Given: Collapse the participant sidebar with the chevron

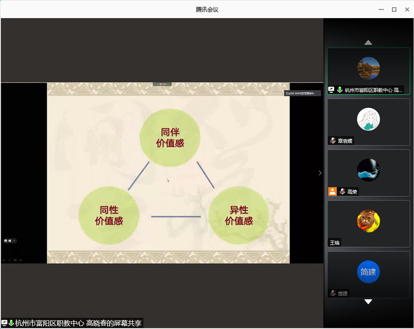Looking at the screenshot, I should click(x=320, y=173).
